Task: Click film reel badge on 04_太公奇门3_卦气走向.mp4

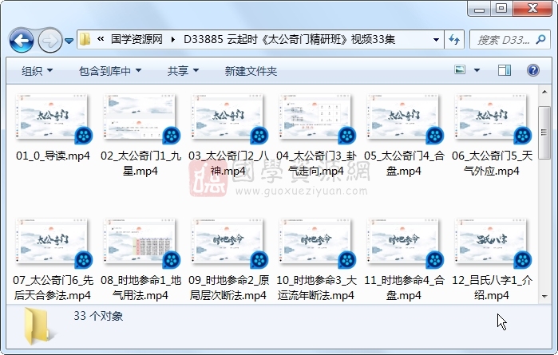Action: click(x=347, y=136)
